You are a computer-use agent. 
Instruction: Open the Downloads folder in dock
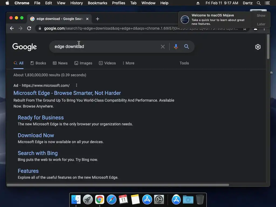point(188,200)
